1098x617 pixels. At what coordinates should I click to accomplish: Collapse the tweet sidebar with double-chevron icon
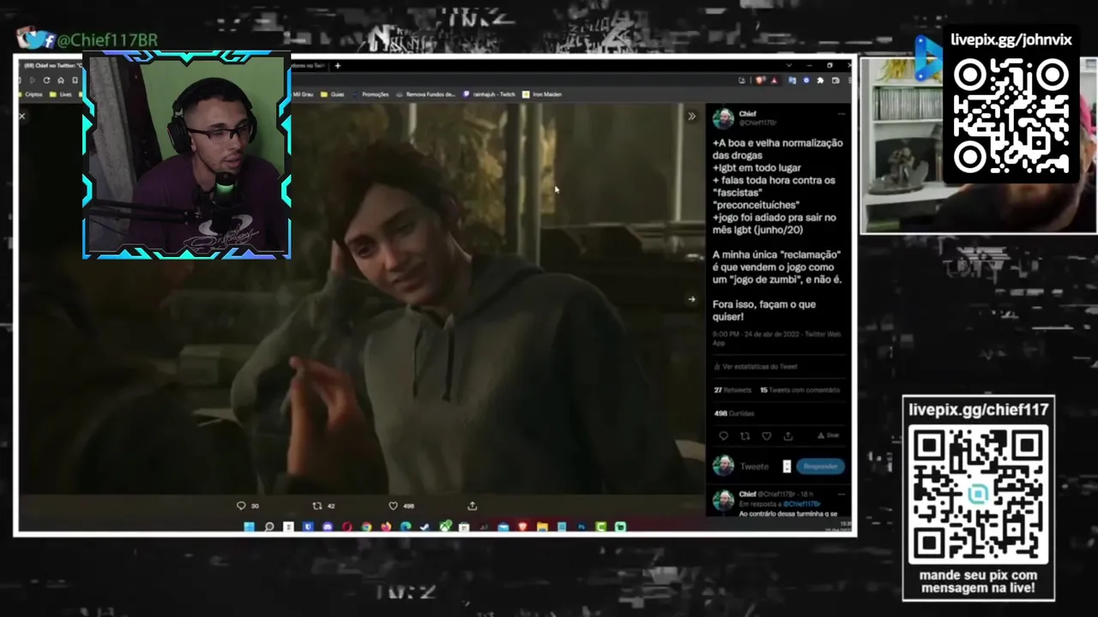pyautogui.click(x=691, y=116)
